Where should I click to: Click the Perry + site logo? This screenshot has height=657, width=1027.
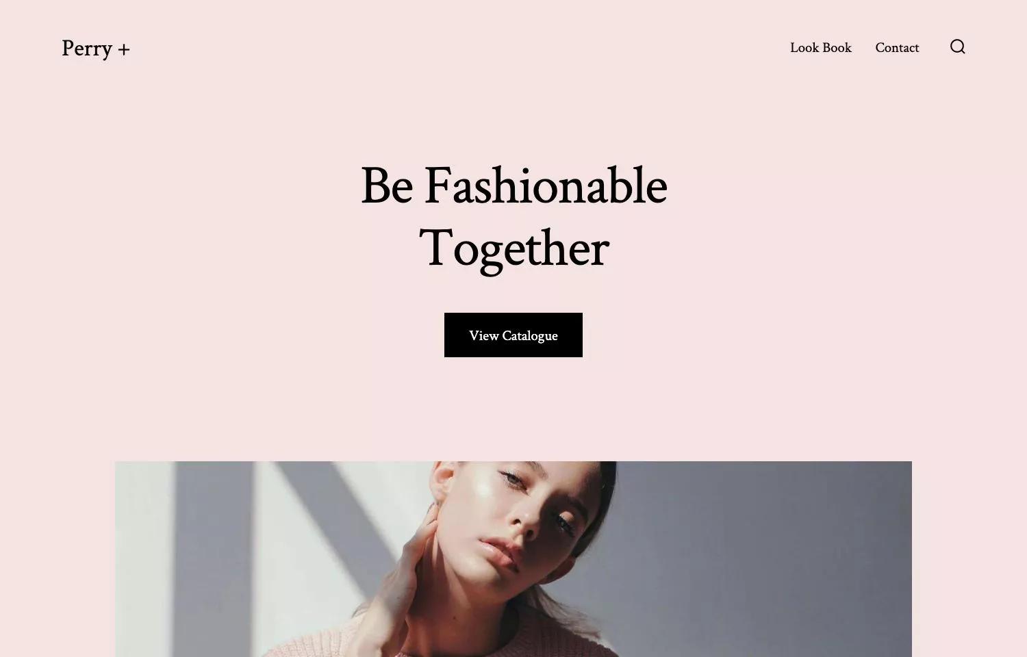96,49
